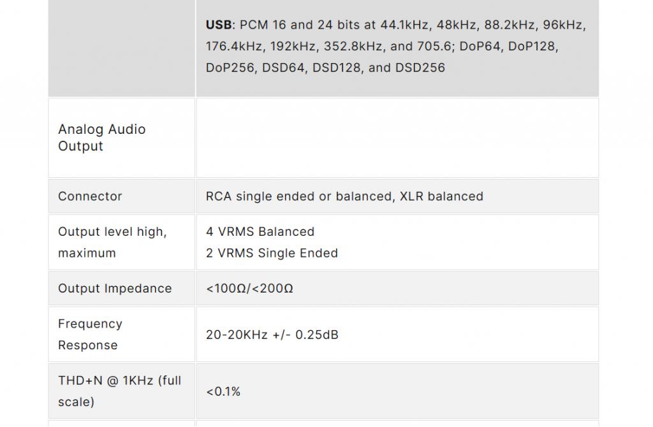The height and width of the screenshot is (427, 653).
Task: Click the Analog Audio Output heading cell
Action: (x=102, y=138)
